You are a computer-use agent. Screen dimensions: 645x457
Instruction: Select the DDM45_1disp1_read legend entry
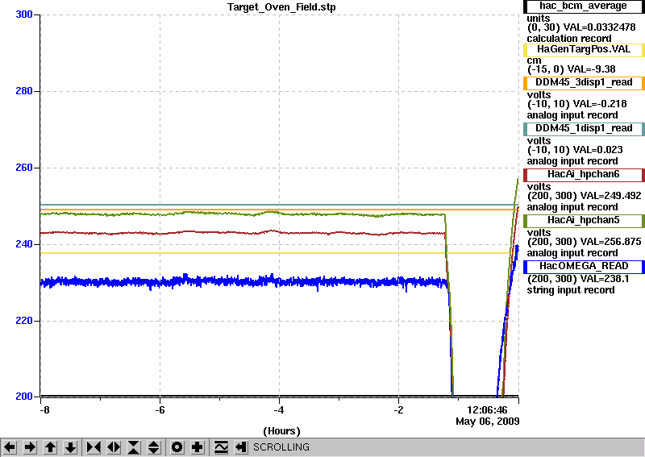[584, 129]
